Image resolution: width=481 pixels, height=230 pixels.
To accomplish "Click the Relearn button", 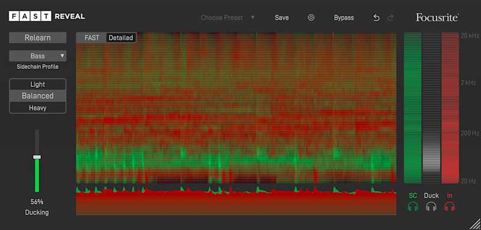I will pos(38,38).
